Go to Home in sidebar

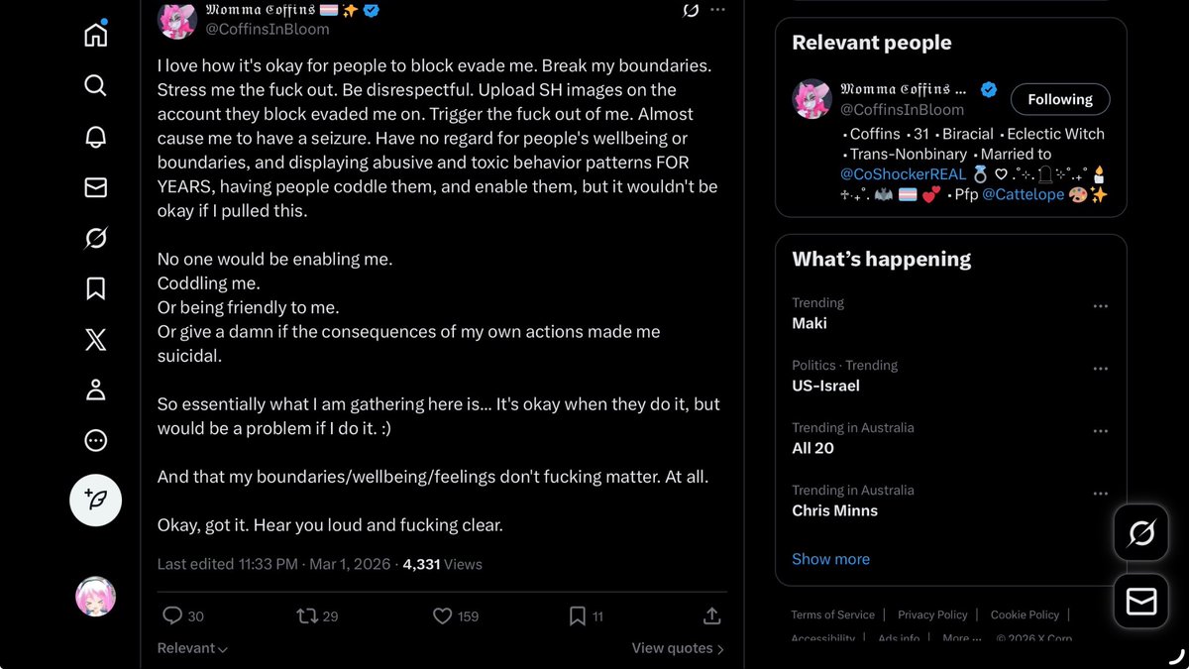pyautogui.click(x=95, y=35)
